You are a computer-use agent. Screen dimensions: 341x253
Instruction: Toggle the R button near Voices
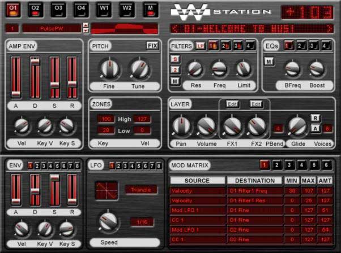pos(315,118)
